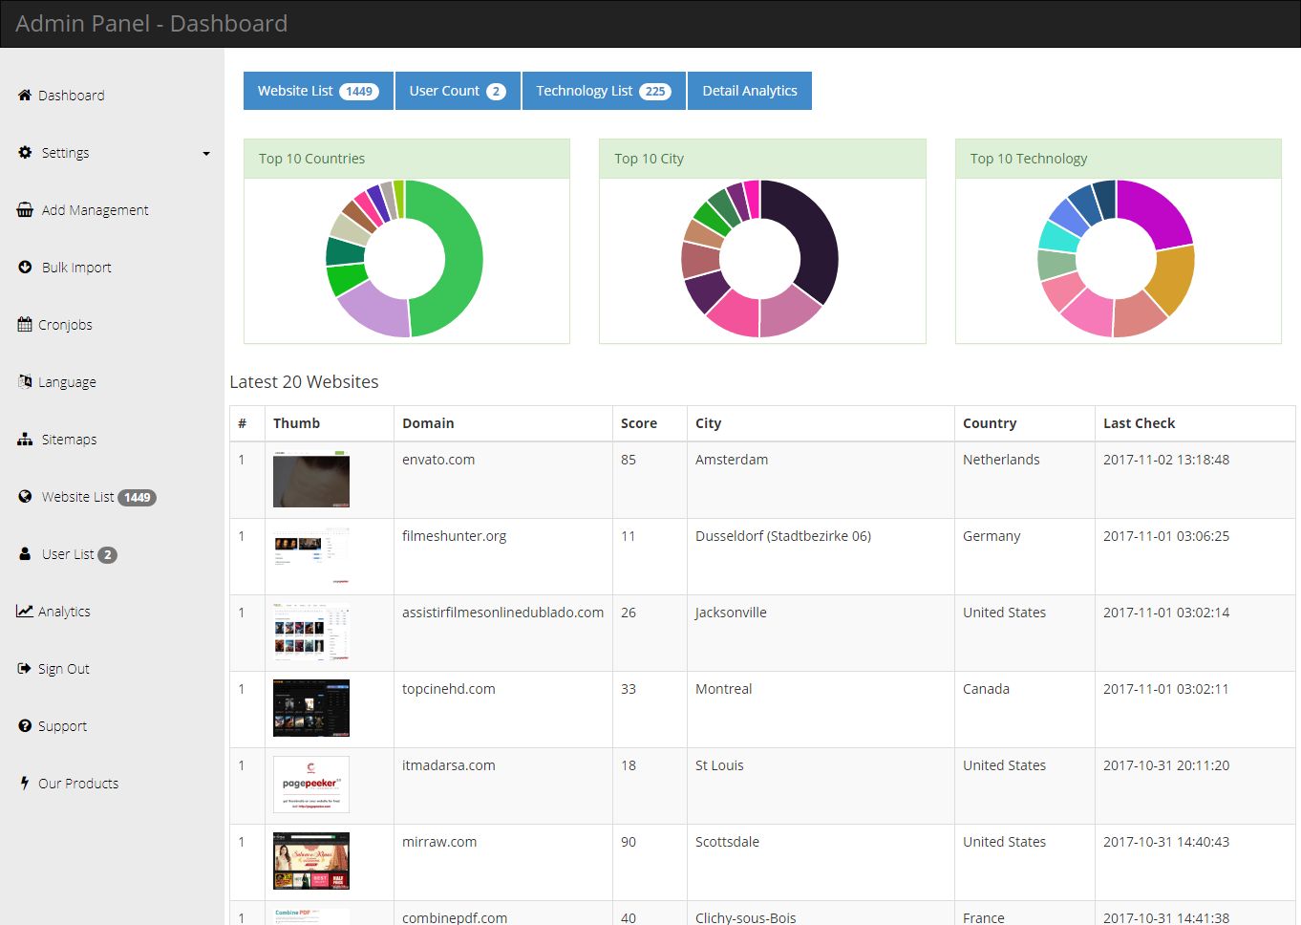The width and height of the screenshot is (1301, 925).
Task: Click the Bulk Import download icon
Action: [x=25, y=268]
